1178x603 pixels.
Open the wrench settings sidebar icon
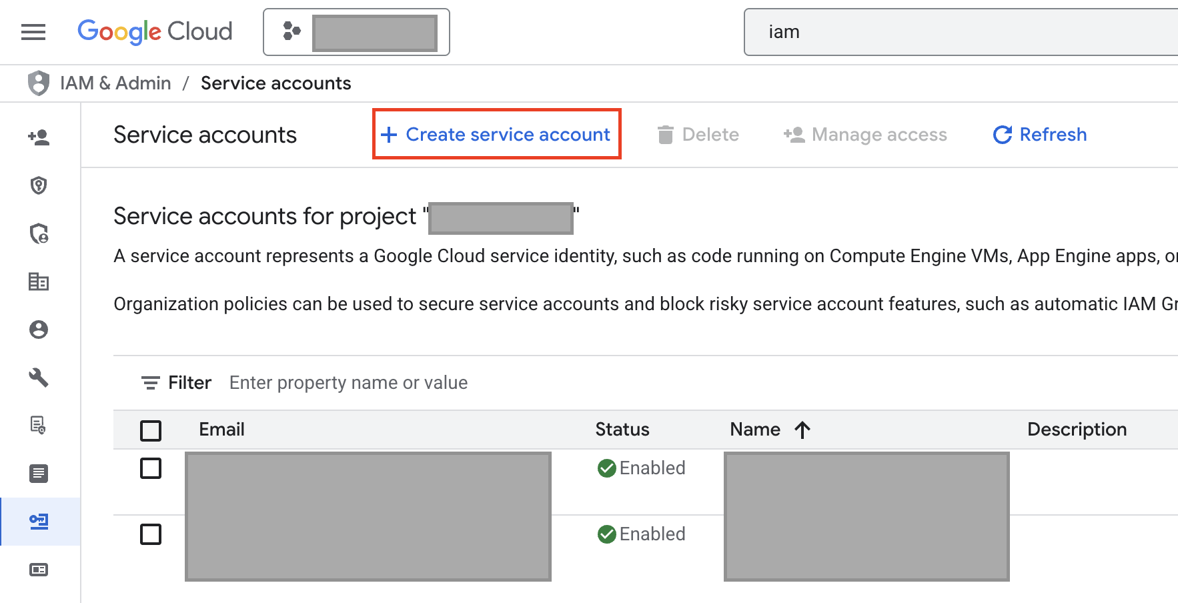click(39, 378)
